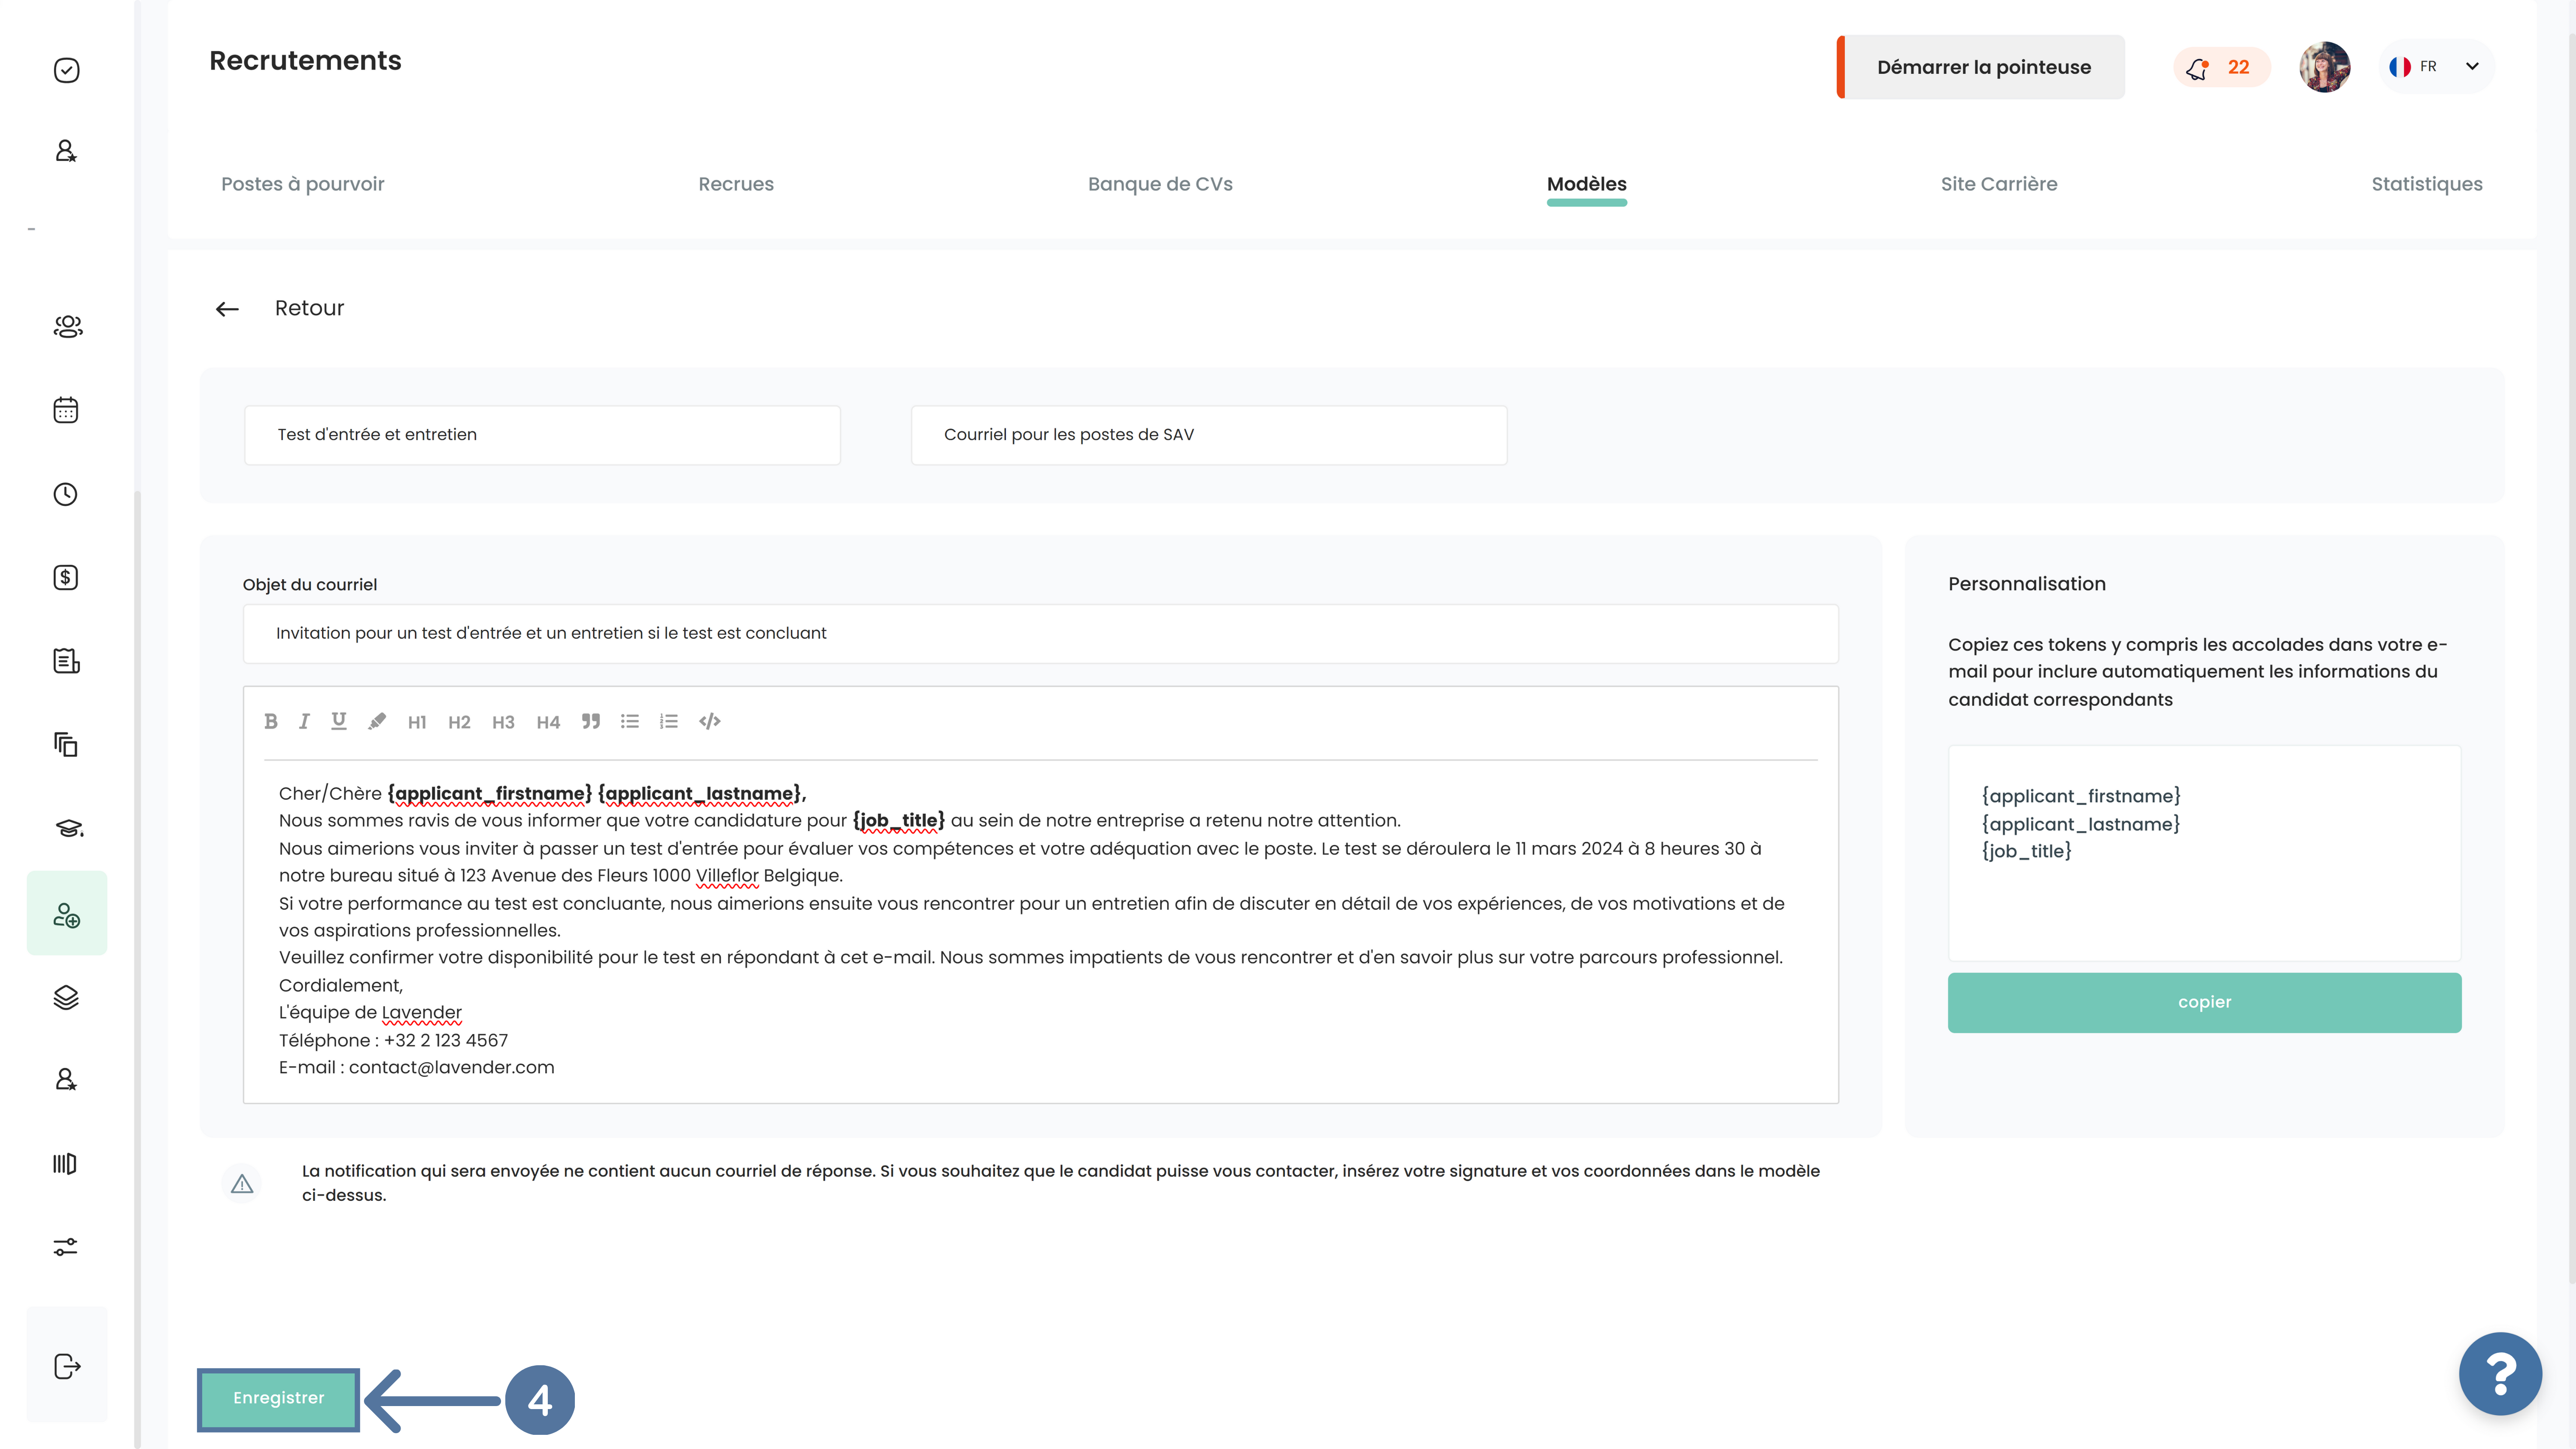
Task: Click the Démarrer la pointeuse button
Action: [x=1981, y=67]
